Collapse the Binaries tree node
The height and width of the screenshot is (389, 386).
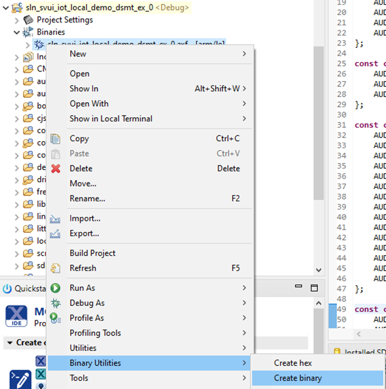[17, 32]
